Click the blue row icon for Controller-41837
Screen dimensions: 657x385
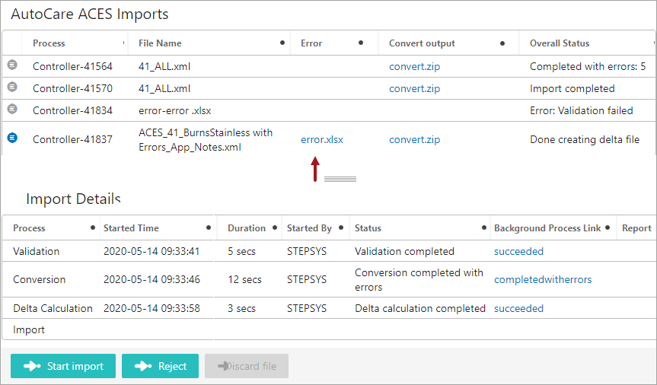tap(13, 138)
